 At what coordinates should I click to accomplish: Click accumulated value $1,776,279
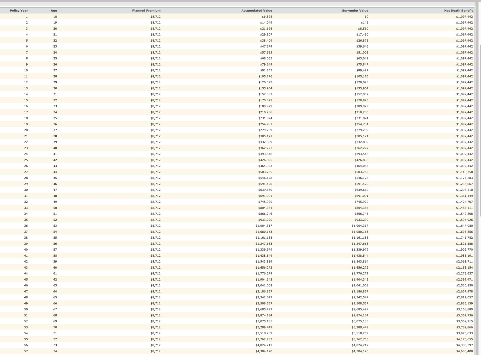tap(264, 273)
